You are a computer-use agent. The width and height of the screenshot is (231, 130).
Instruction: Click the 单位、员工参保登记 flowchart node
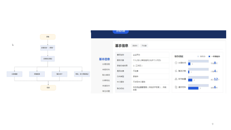click(x=82, y=74)
